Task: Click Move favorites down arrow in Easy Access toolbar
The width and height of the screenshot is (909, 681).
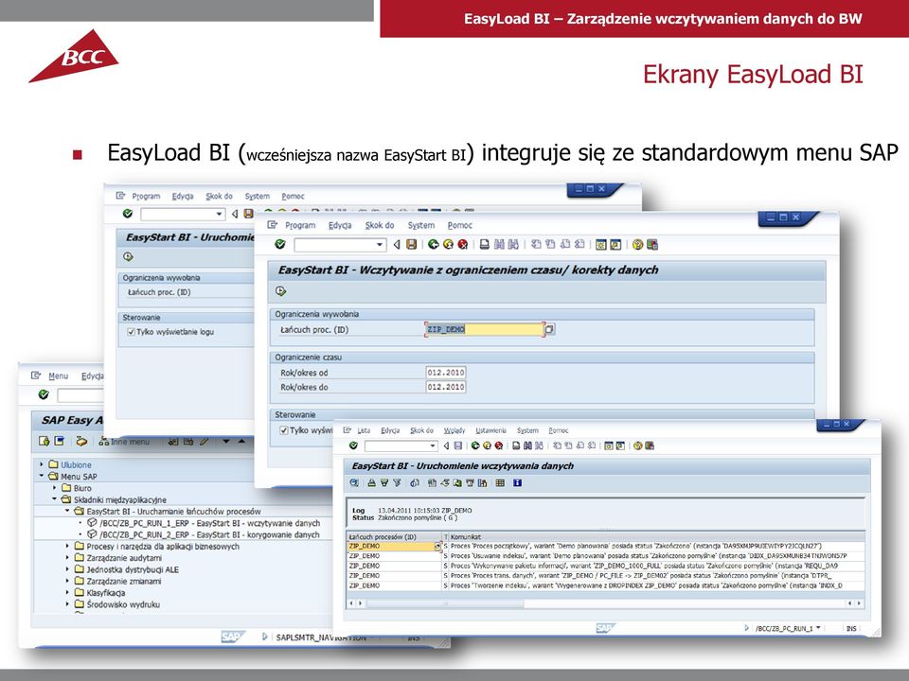Action: coord(226,442)
